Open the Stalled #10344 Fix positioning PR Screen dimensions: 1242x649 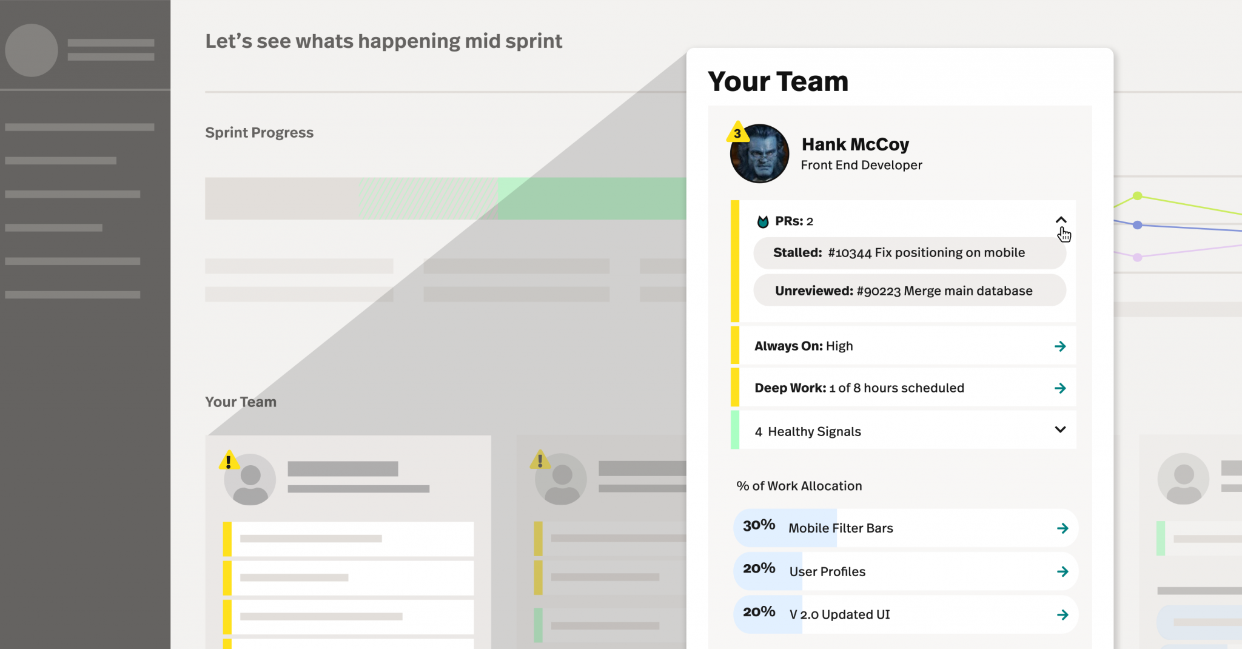(x=910, y=253)
